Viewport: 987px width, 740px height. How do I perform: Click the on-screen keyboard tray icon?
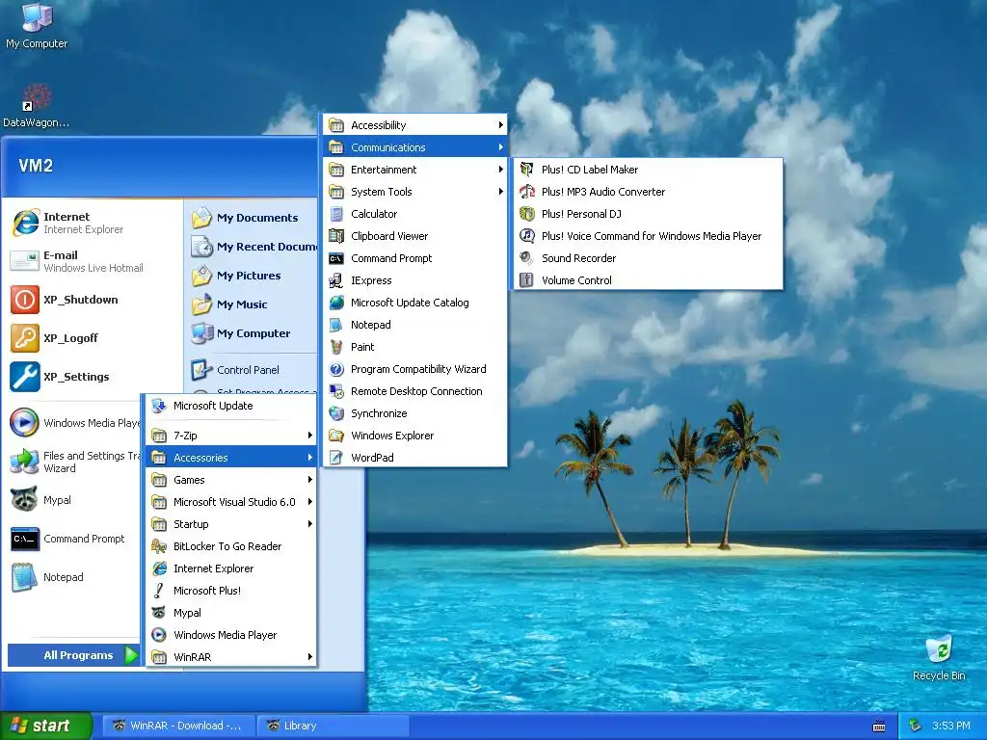pyautogui.click(x=879, y=727)
